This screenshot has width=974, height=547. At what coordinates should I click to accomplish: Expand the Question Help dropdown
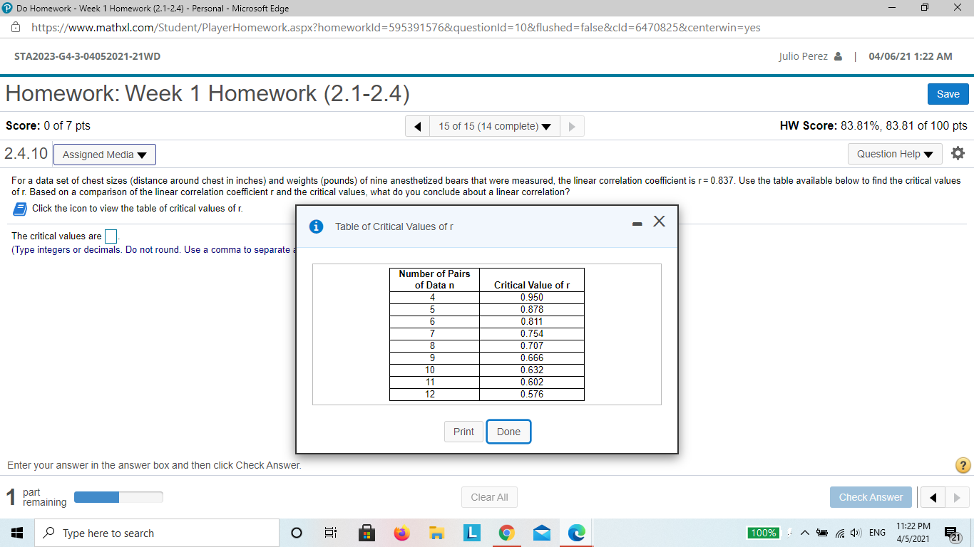click(x=895, y=154)
